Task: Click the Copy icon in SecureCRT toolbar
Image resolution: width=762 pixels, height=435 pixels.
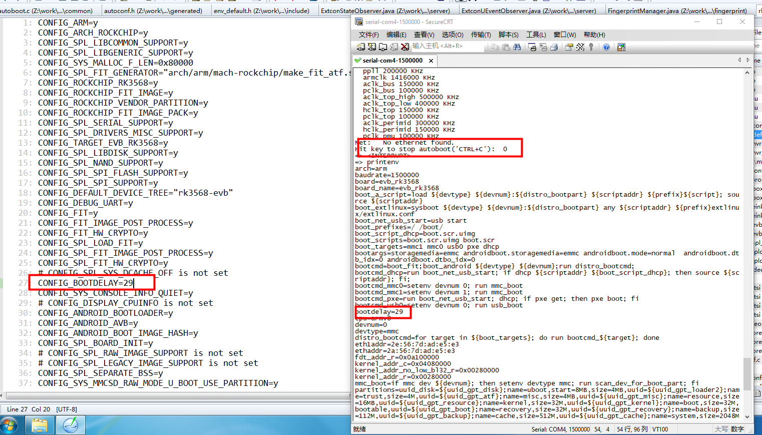Action: [495, 47]
